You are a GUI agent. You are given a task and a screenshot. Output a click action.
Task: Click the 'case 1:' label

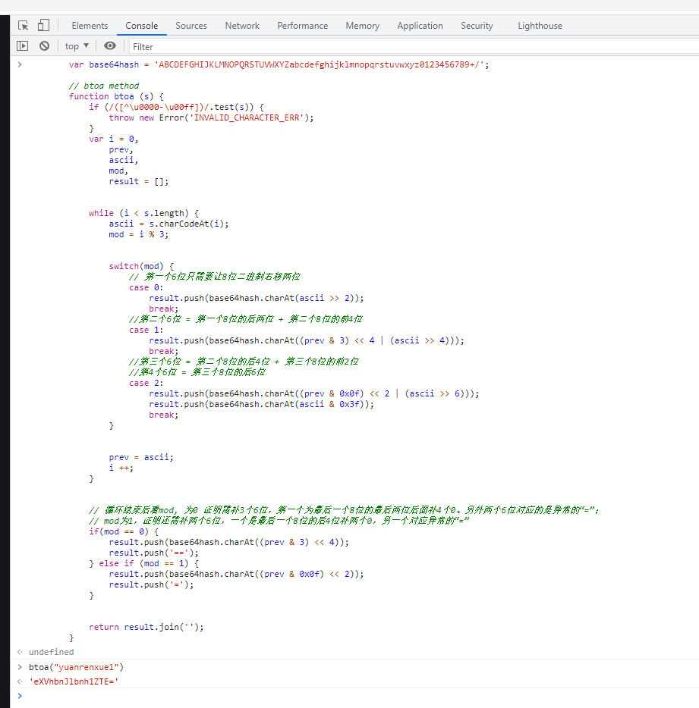[146, 330]
